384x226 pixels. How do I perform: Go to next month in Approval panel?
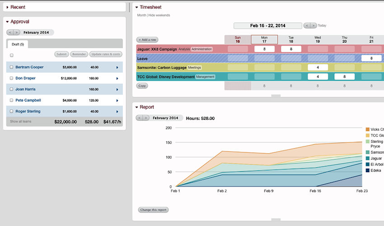click(x=17, y=33)
